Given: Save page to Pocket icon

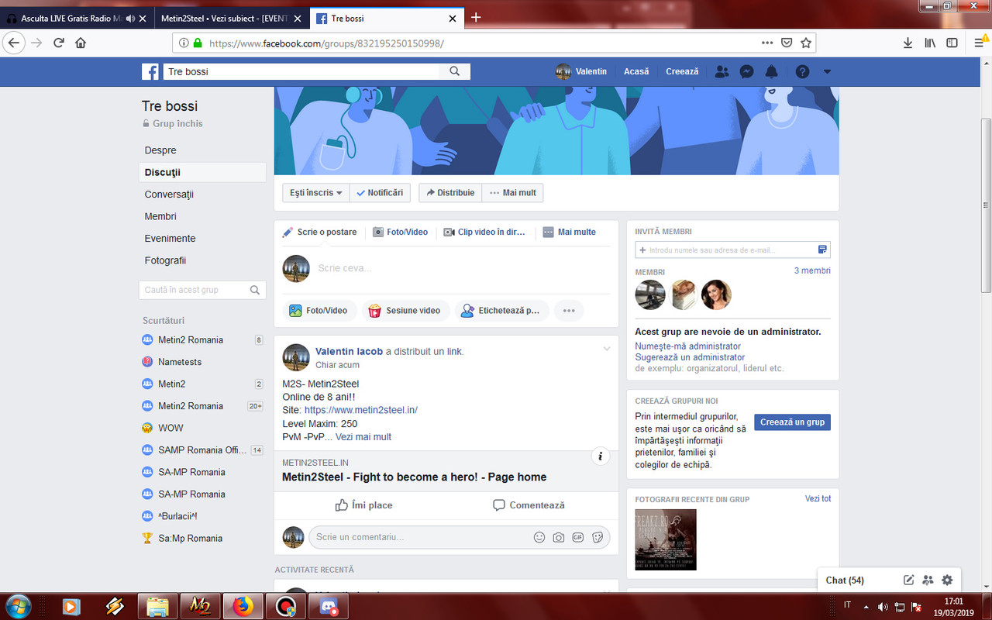Looking at the screenshot, I should click(787, 43).
